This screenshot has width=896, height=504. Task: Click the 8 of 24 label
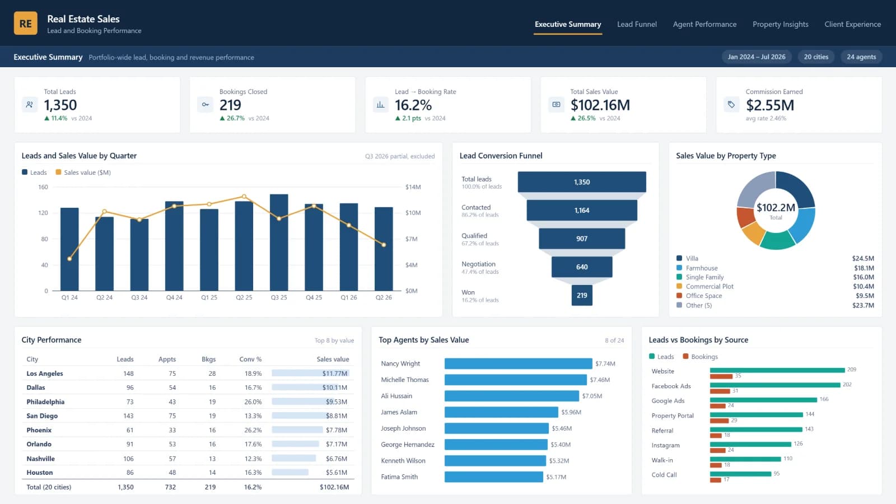click(x=614, y=340)
